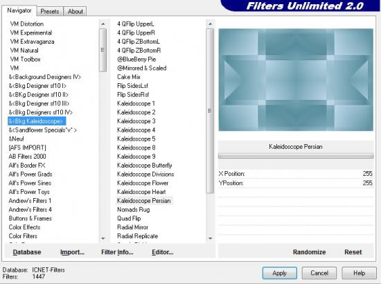381x284 pixels.
Task: Click the category list scrollbar thumb
Action: 103,51
